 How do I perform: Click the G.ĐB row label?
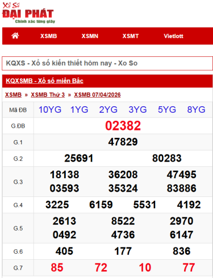(x=18, y=126)
